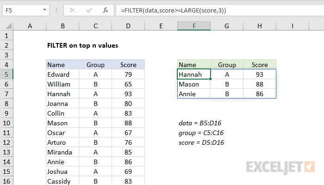Click the Group header in column C
Image resolution: width=324 pixels, height=185 pixels.
pos(95,65)
